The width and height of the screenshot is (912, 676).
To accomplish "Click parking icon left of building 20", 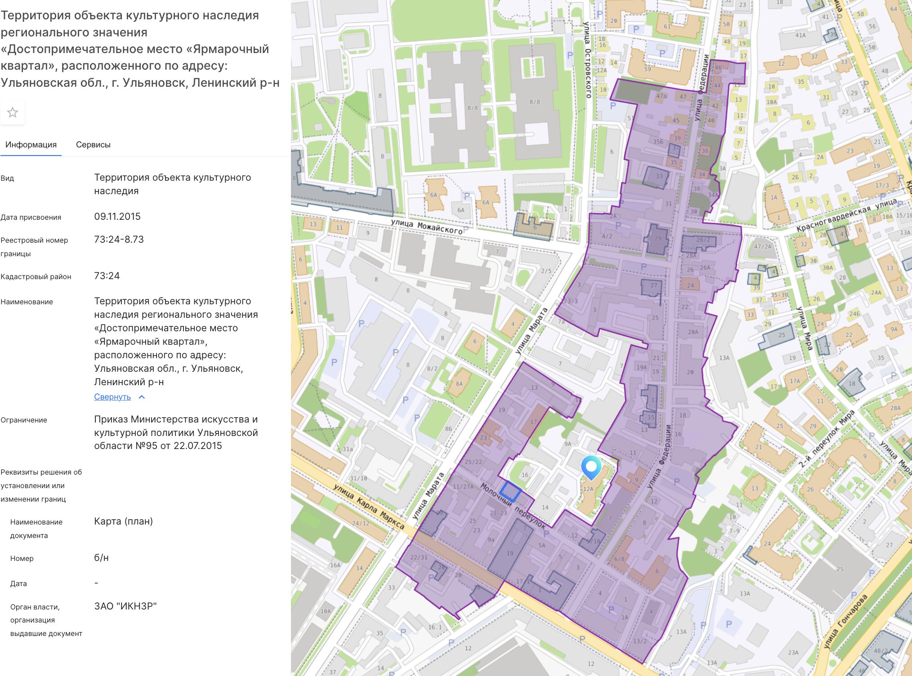I will pos(599,14).
